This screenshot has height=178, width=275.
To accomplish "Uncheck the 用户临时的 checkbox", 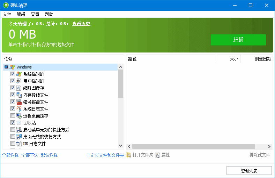I will point(13,81).
